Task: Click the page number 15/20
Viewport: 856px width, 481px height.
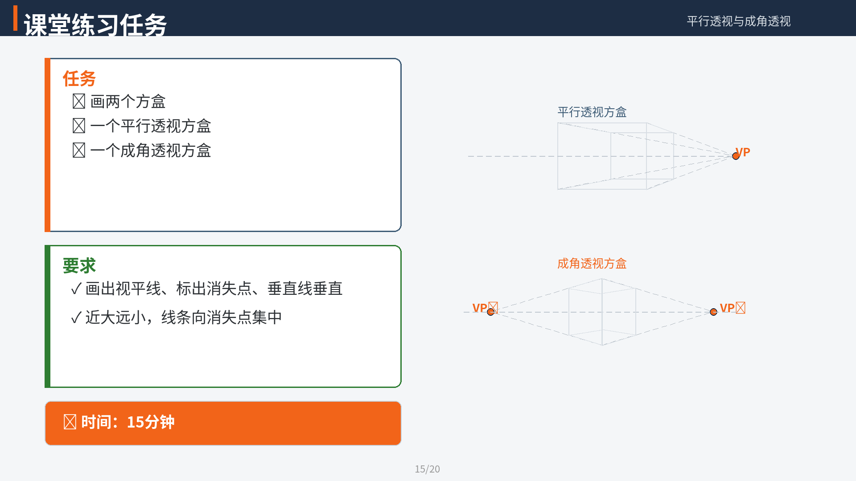Action: [427, 469]
